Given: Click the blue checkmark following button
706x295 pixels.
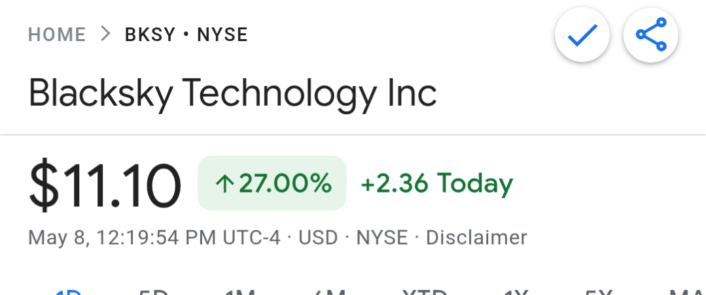Looking at the screenshot, I should point(582,35).
